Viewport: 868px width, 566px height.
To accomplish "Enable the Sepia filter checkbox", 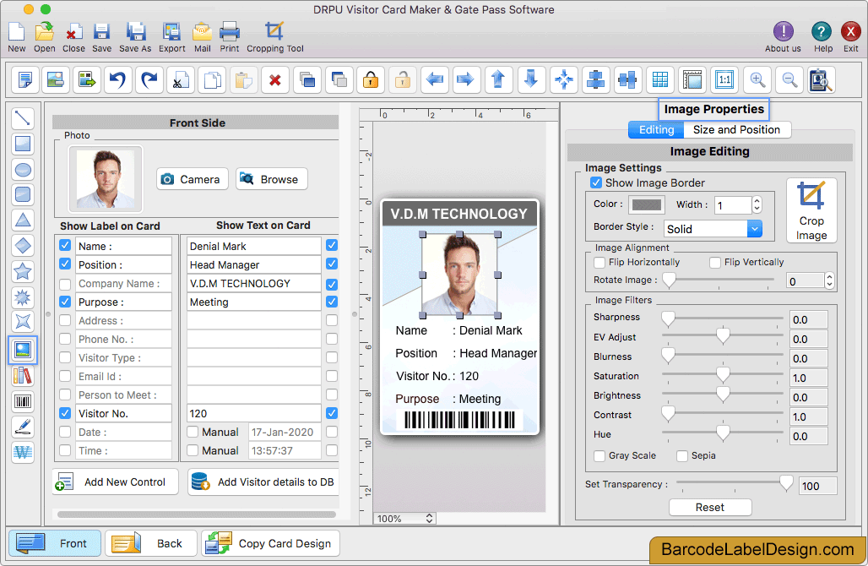I will (x=682, y=455).
